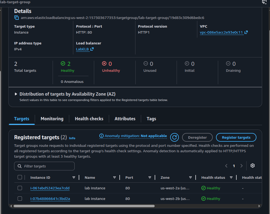Go to previous page of targets
The width and height of the screenshot is (270, 214).
(x=226, y=166)
